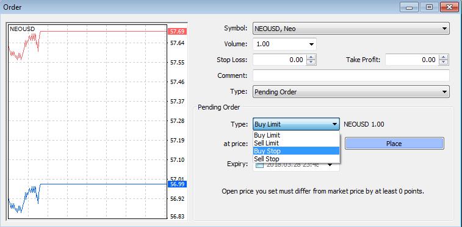Choose Buy Stop from the dropdown list
462x227 pixels.
[297, 152]
